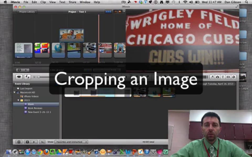This screenshot has width=252, height=157.
Task: Enter full screen with window arrows icon
Action: point(237,7)
